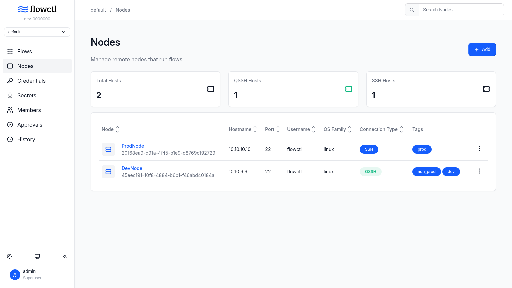Click the QSSH connection type badge

371,172
